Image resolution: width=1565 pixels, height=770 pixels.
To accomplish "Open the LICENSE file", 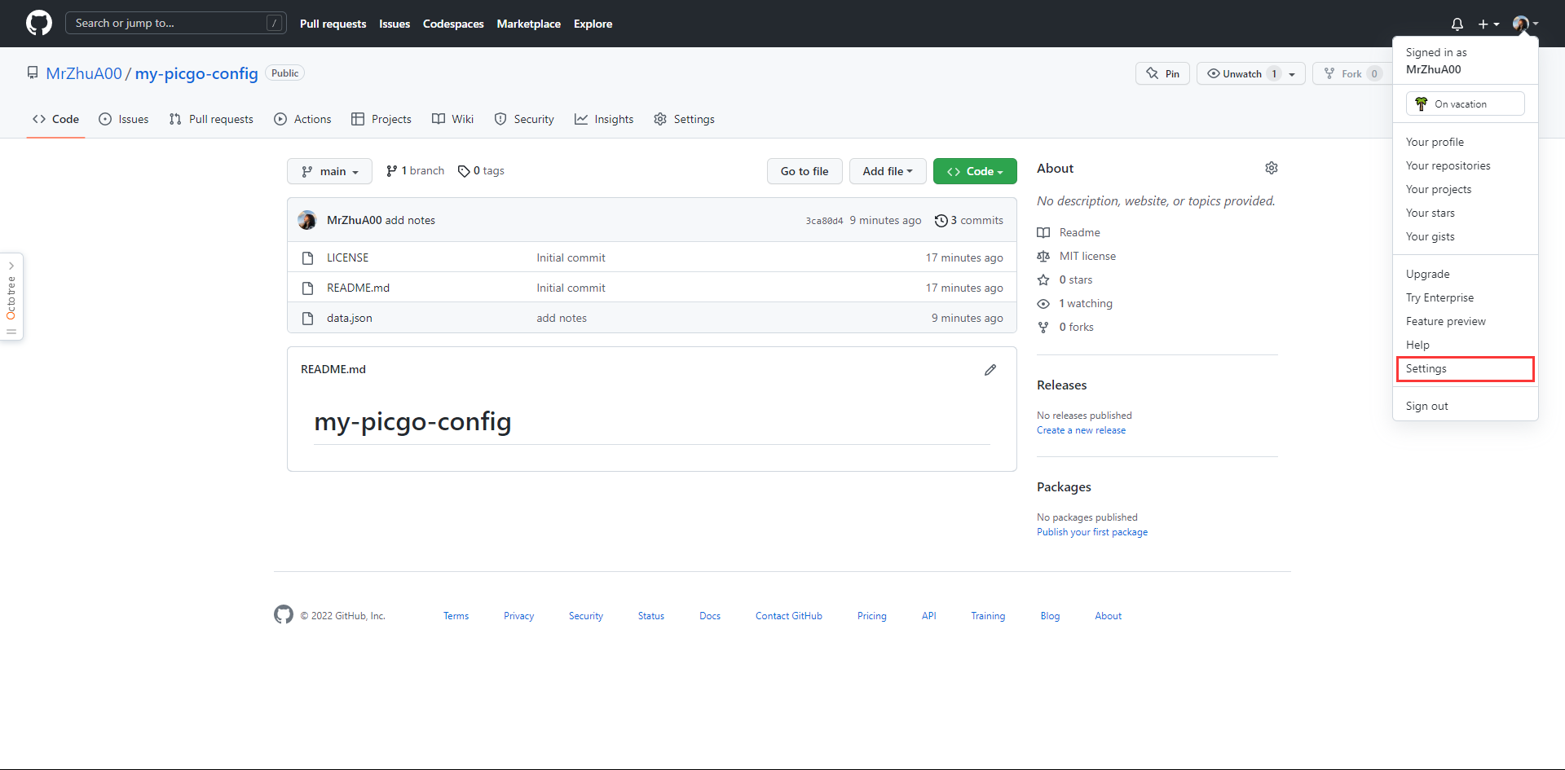I will click(x=348, y=257).
